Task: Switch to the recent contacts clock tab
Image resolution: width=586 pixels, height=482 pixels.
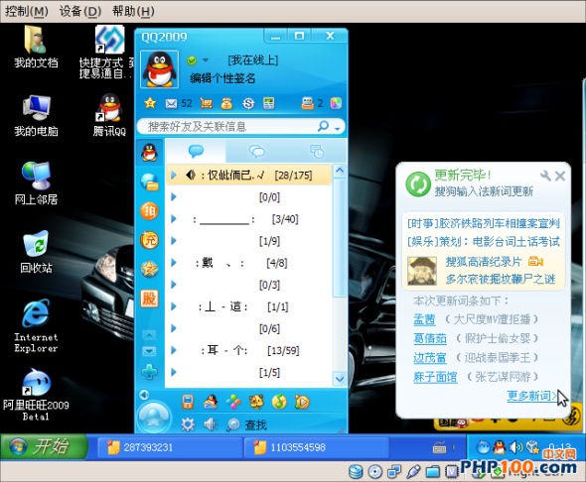Action: [x=317, y=151]
